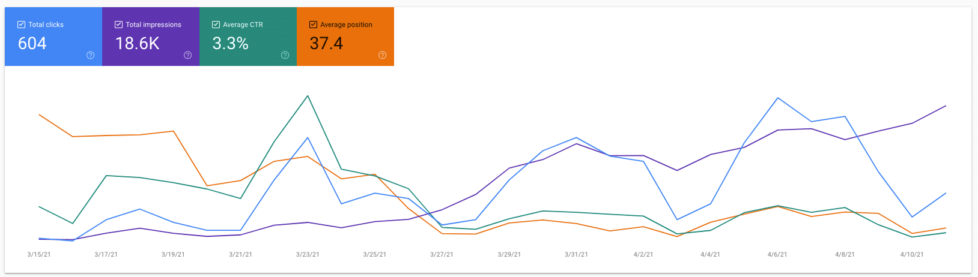Click the 3/19/21 date axis label
The height and width of the screenshot is (277, 978).
[174, 254]
